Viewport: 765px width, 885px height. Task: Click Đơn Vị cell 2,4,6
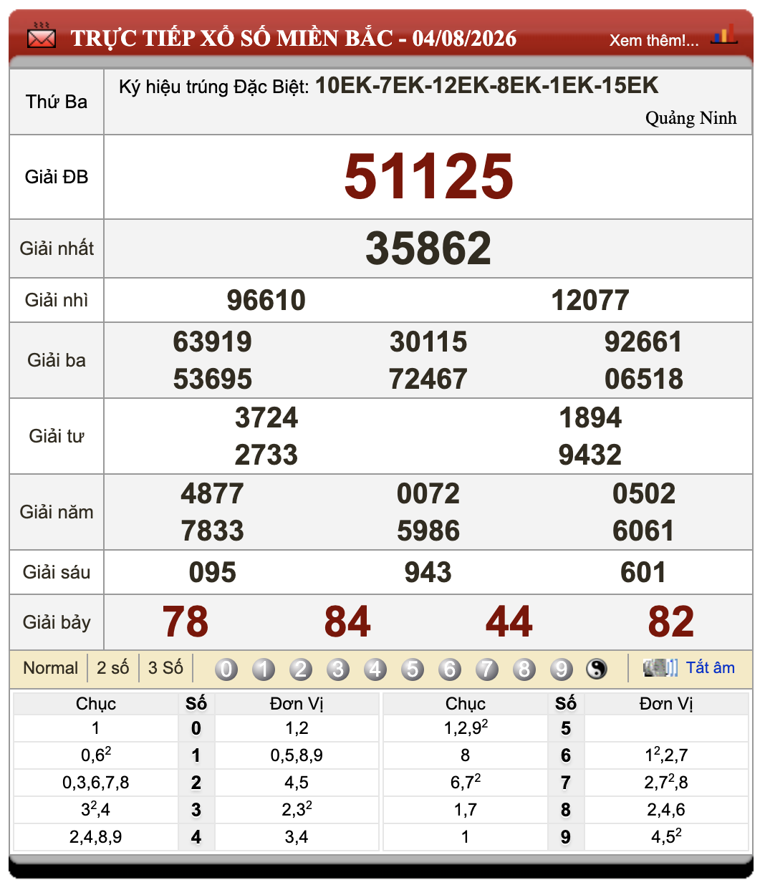(666, 810)
